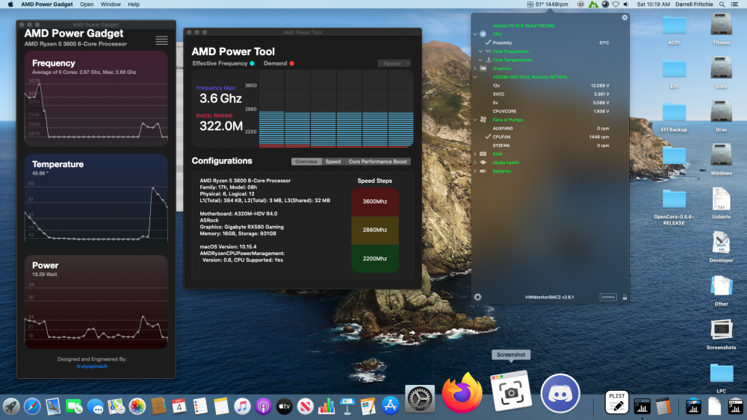
Task: Launch Music app from the Dock
Action: [x=242, y=407]
